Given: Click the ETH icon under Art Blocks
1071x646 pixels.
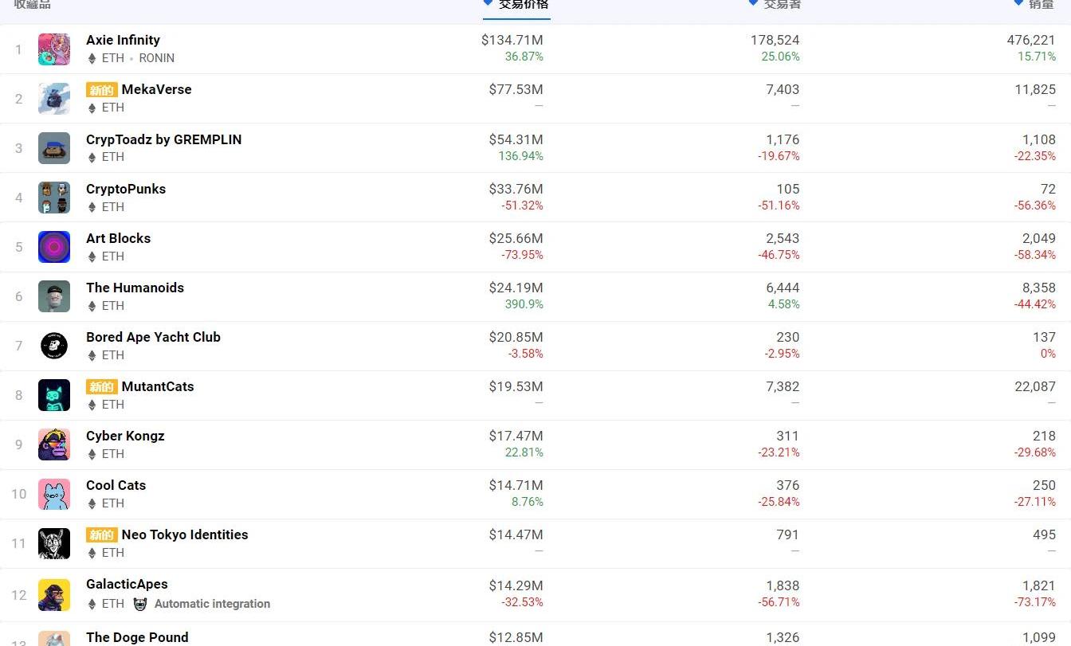Looking at the screenshot, I should click(92, 256).
